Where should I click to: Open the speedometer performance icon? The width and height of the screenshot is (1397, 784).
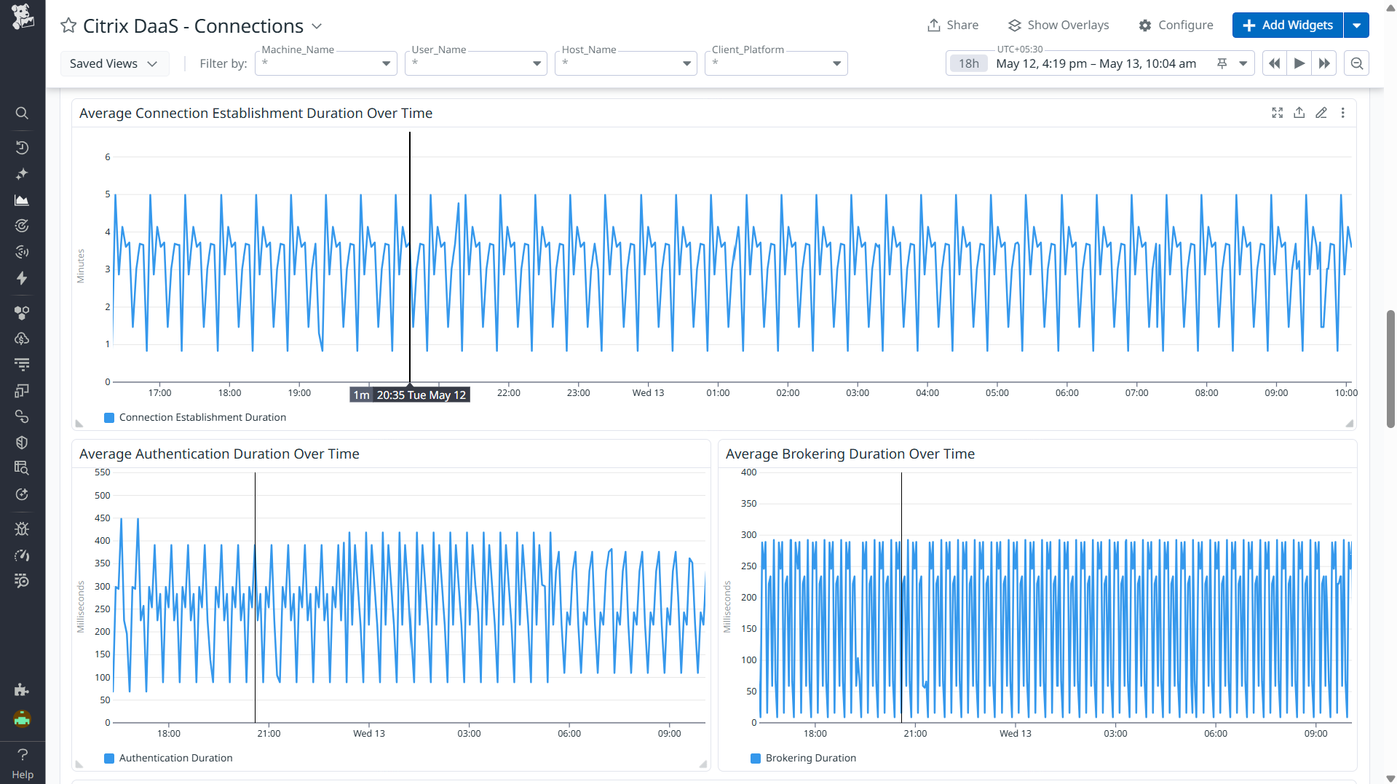point(22,555)
